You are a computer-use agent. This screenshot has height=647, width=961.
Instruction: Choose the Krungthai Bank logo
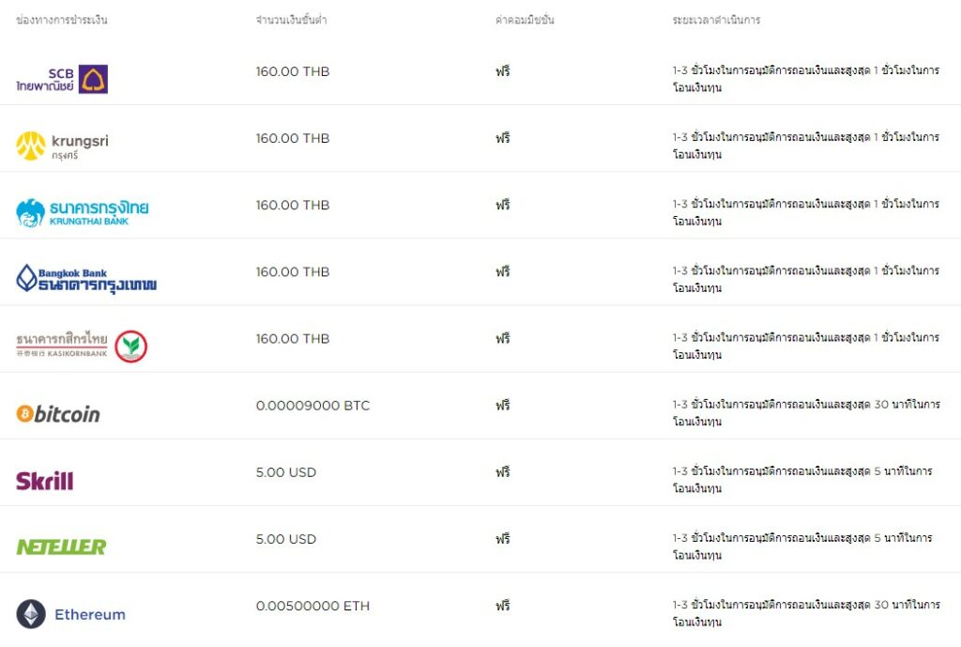coord(83,213)
